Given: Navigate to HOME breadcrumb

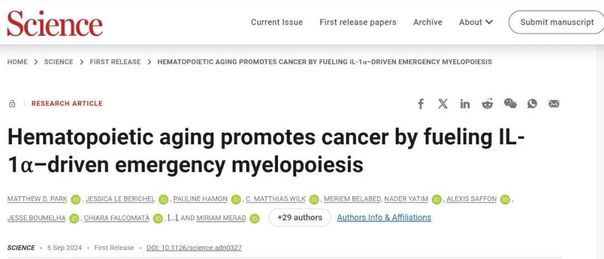Looking at the screenshot, I should (17, 62).
